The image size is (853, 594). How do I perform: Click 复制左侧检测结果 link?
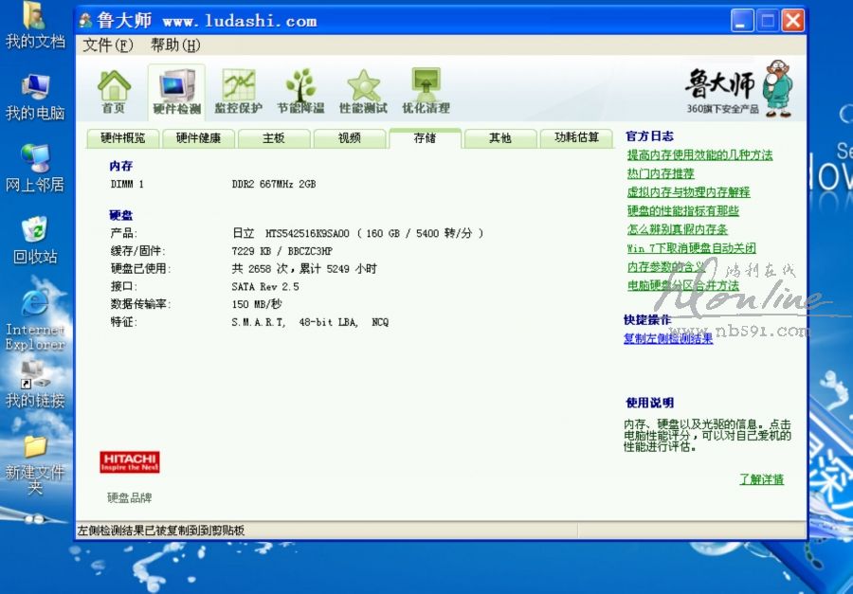coord(668,338)
